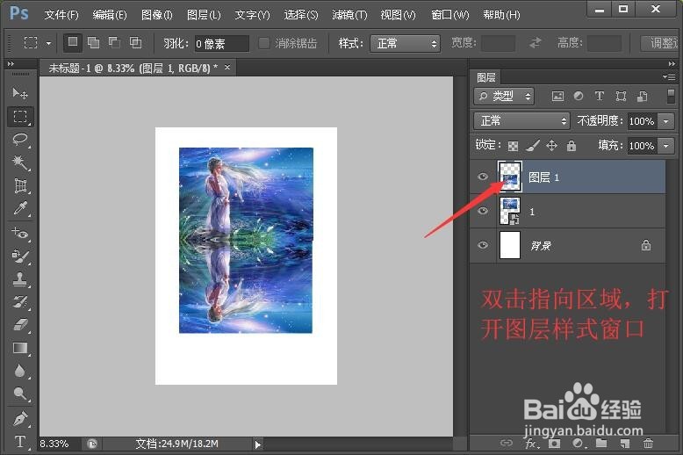Click swap width and height arrows
This screenshot has width=683, height=455.
pos(536,43)
